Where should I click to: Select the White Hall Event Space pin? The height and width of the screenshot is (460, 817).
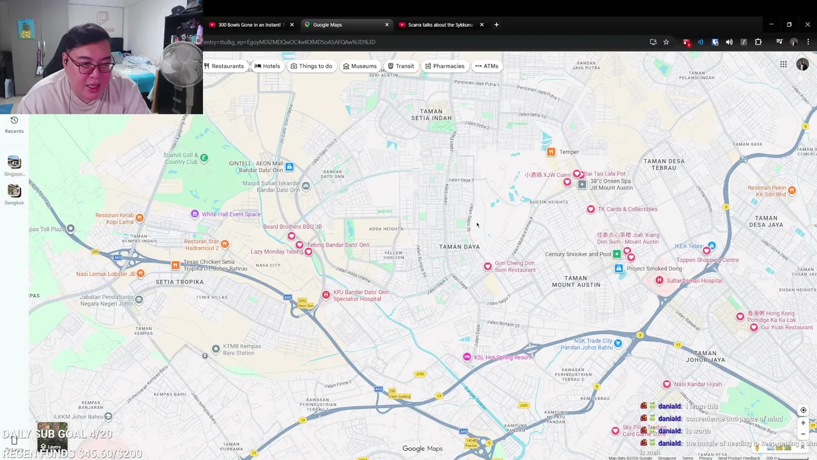coord(195,214)
